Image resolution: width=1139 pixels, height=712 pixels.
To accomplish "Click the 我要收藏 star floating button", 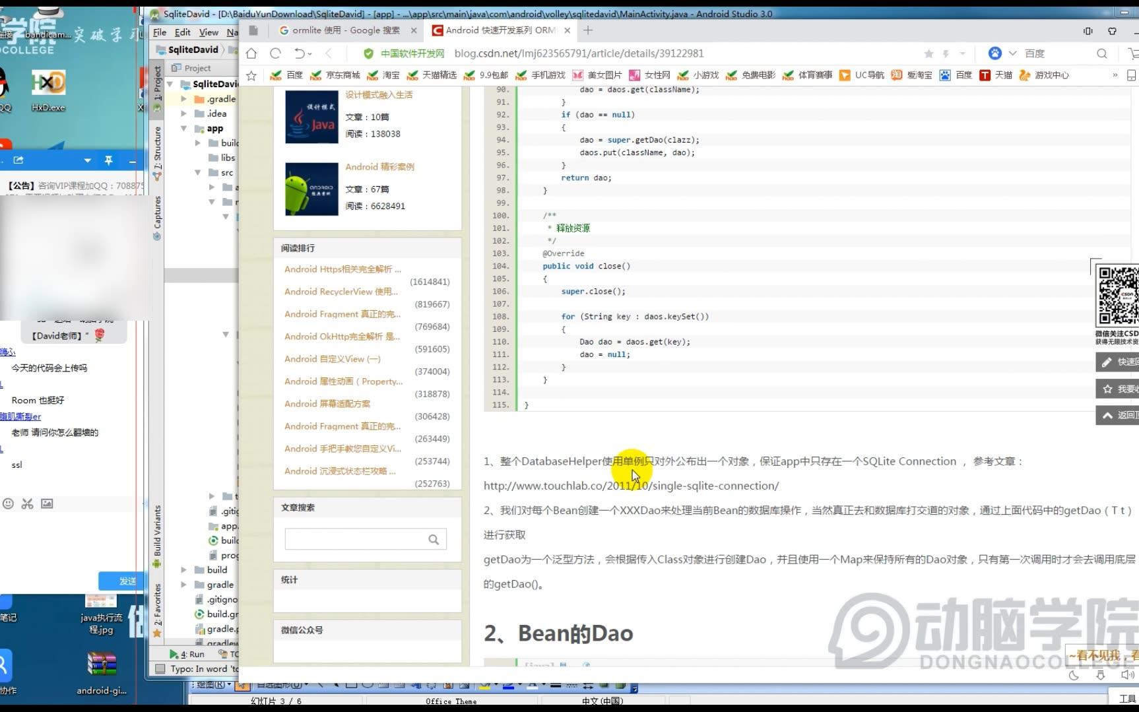I will coord(1117,389).
